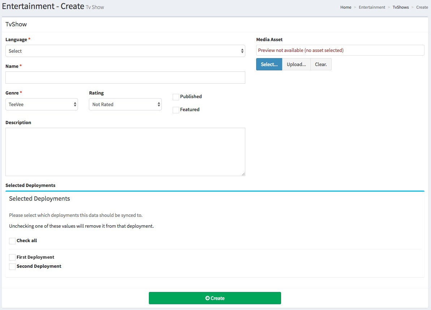Viewport: 431px width, 310px height.
Task: Go to Home in the breadcrumb
Action: coord(346,7)
